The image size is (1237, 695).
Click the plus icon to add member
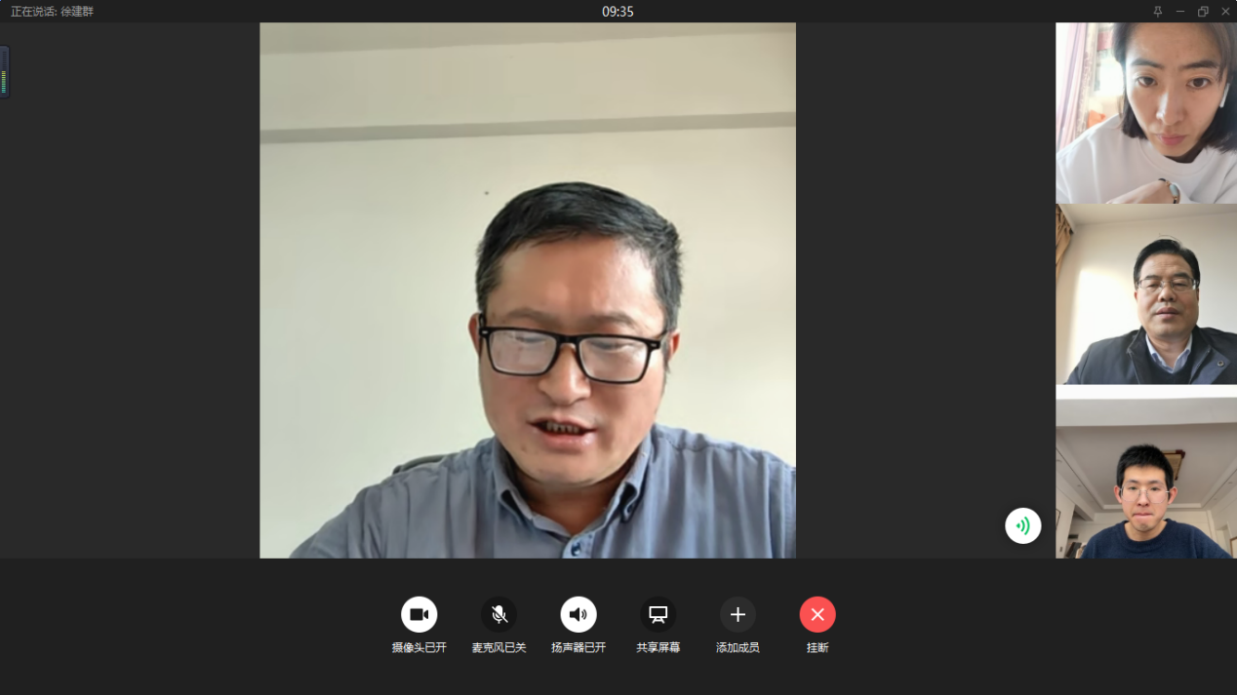(x=738, y=614)
